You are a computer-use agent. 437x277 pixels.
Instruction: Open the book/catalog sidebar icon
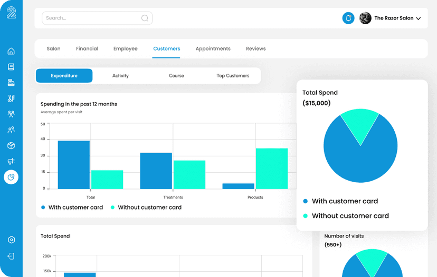point(11,67)
